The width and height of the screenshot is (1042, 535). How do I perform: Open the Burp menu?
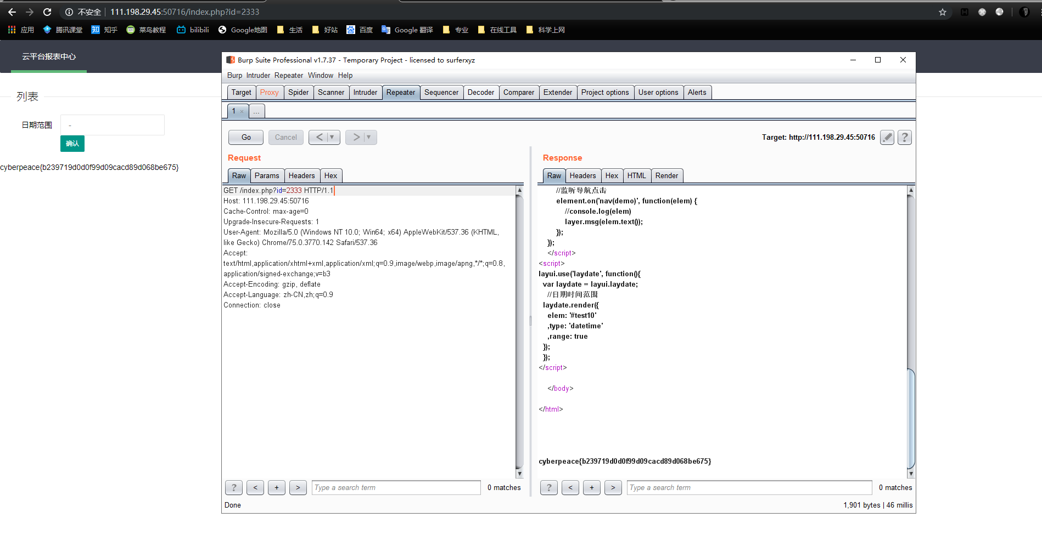click(234, 76)
